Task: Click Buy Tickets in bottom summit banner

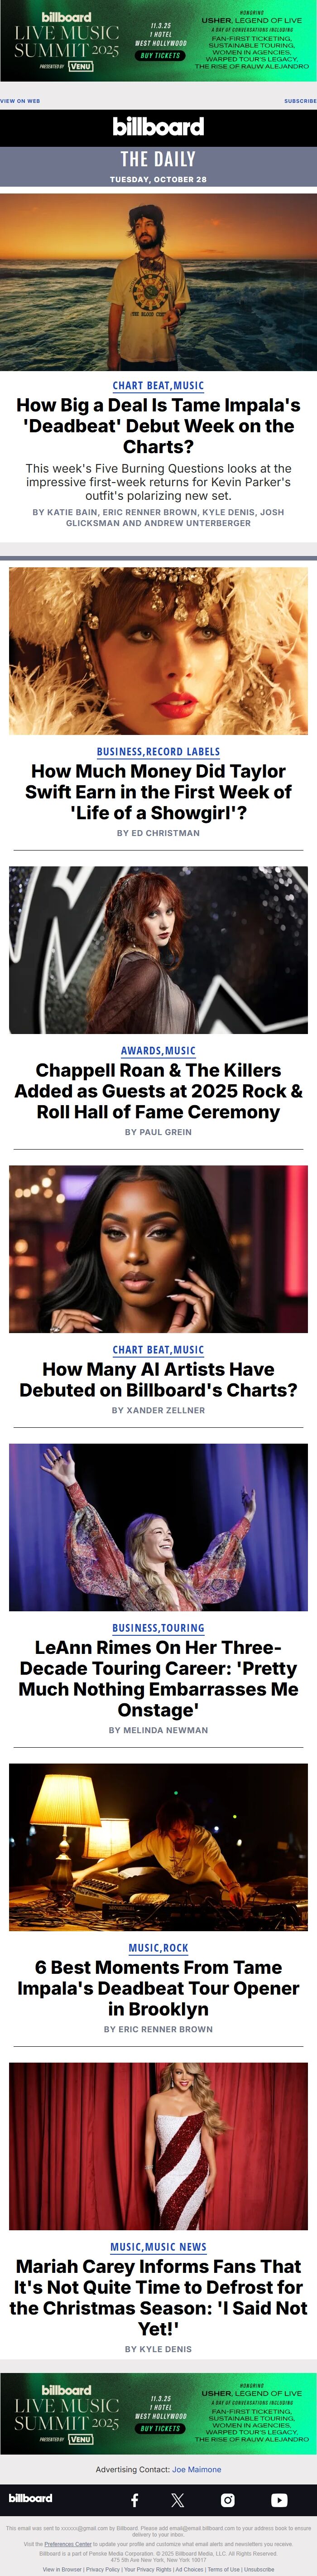Action: [x=160, y=2428]
